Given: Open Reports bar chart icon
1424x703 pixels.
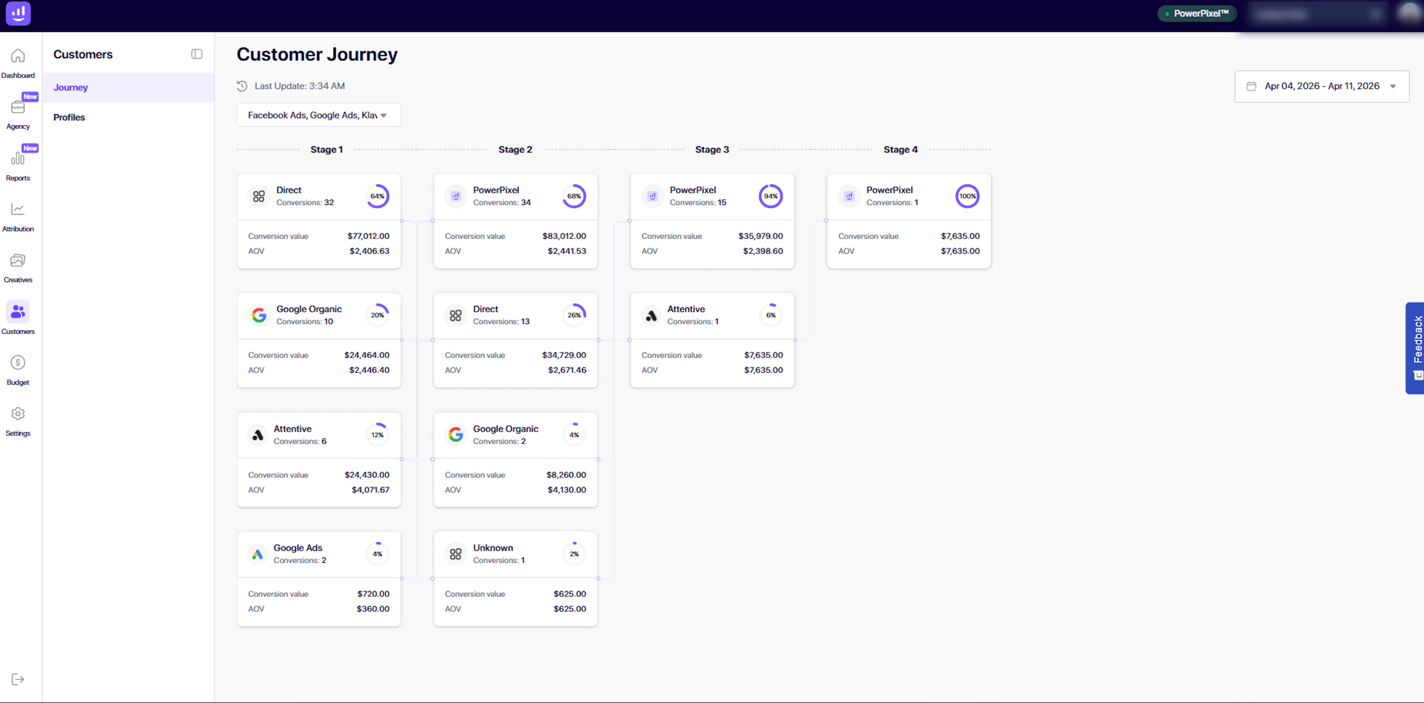Looking at the screenshot, I should click(x=18, y=159).
